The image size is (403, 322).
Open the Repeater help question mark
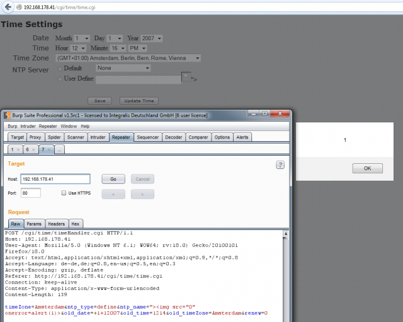280,165
